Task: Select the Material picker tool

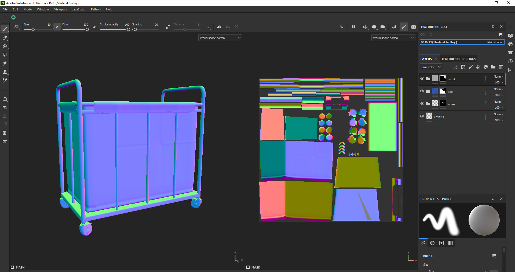Action: click(5, 81)
